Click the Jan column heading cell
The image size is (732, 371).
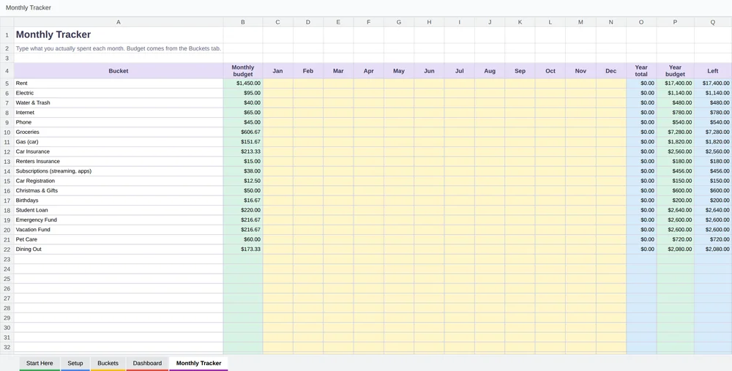point(277,71)
